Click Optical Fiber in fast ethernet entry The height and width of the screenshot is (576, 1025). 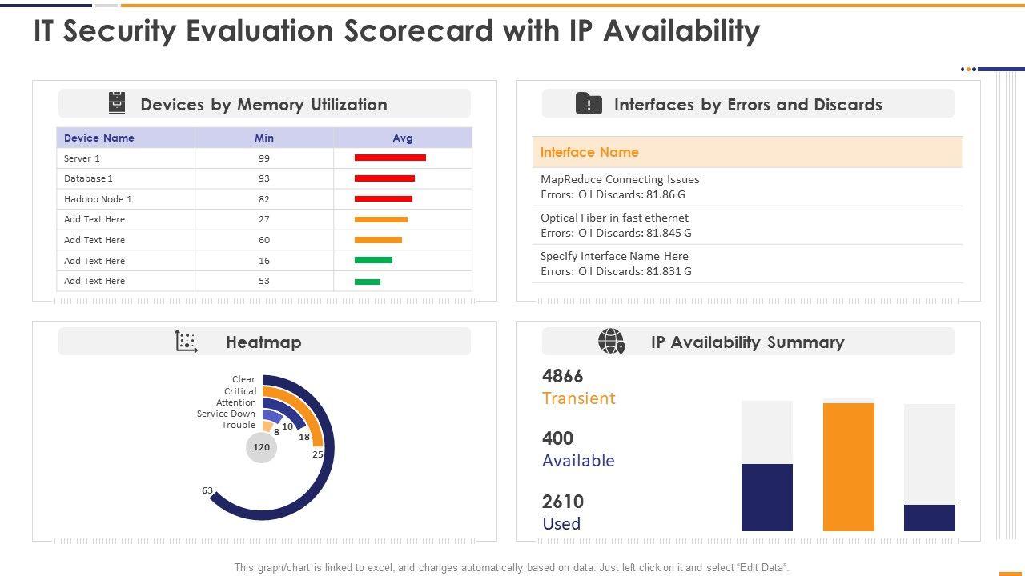click(x=614, y=218)
